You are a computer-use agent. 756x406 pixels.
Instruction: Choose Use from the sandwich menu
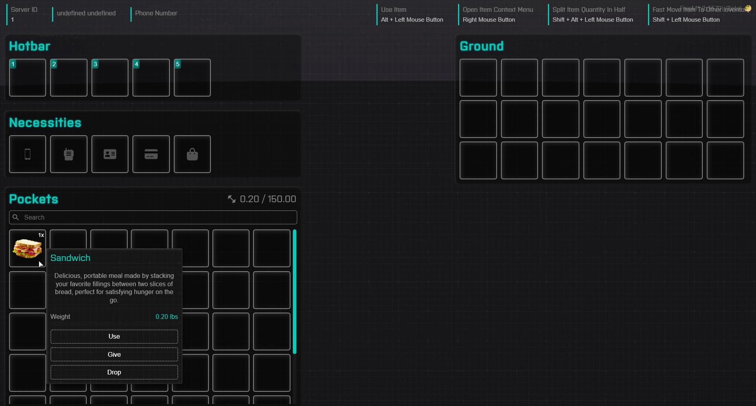click(x=114, y=336)
